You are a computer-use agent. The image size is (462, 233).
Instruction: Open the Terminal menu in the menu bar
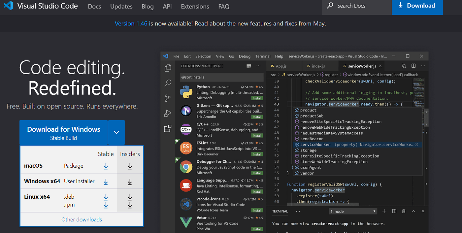click(x=263, y=56)
